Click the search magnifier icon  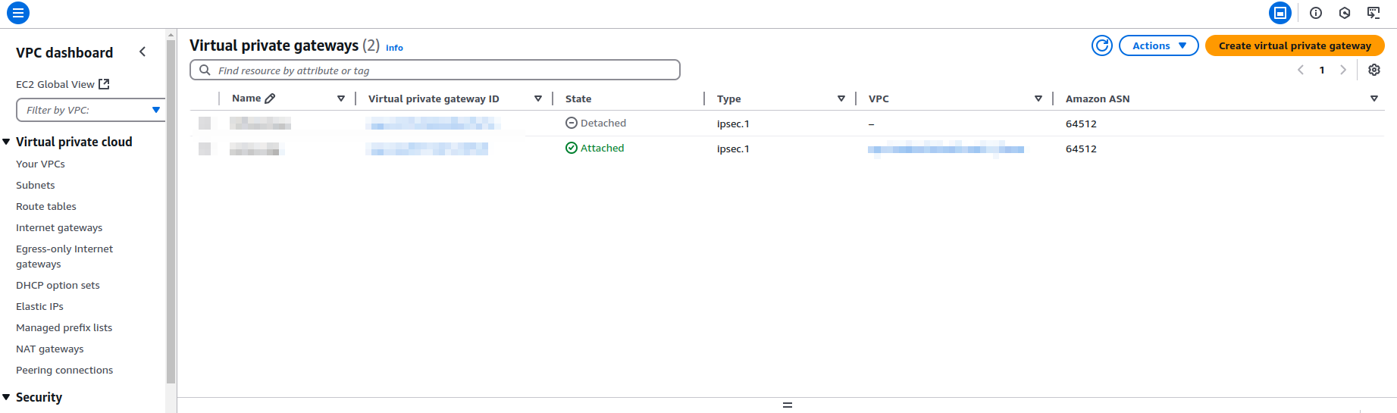tap(205, 70)
